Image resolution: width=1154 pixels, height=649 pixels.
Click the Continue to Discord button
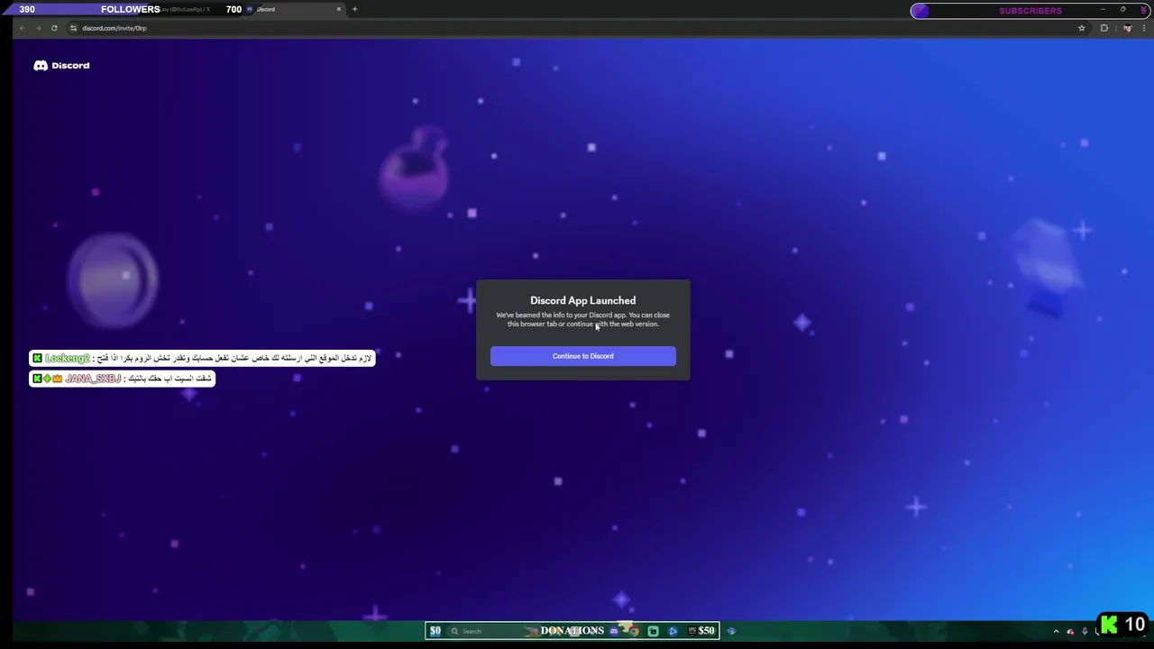pyautogui.click(x=582, y=356)
